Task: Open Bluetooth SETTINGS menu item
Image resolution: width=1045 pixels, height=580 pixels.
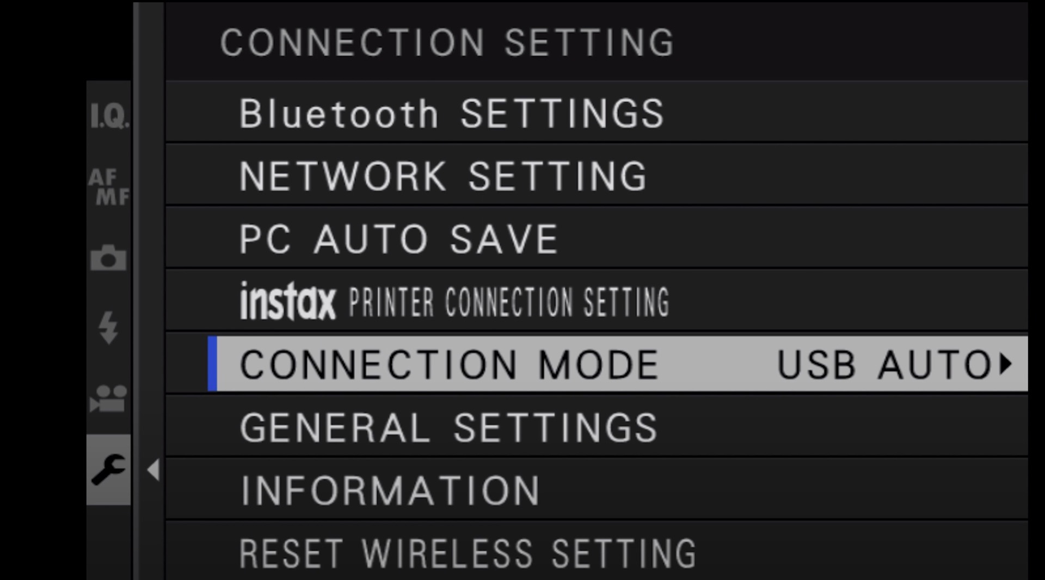Action: point(452,114)
